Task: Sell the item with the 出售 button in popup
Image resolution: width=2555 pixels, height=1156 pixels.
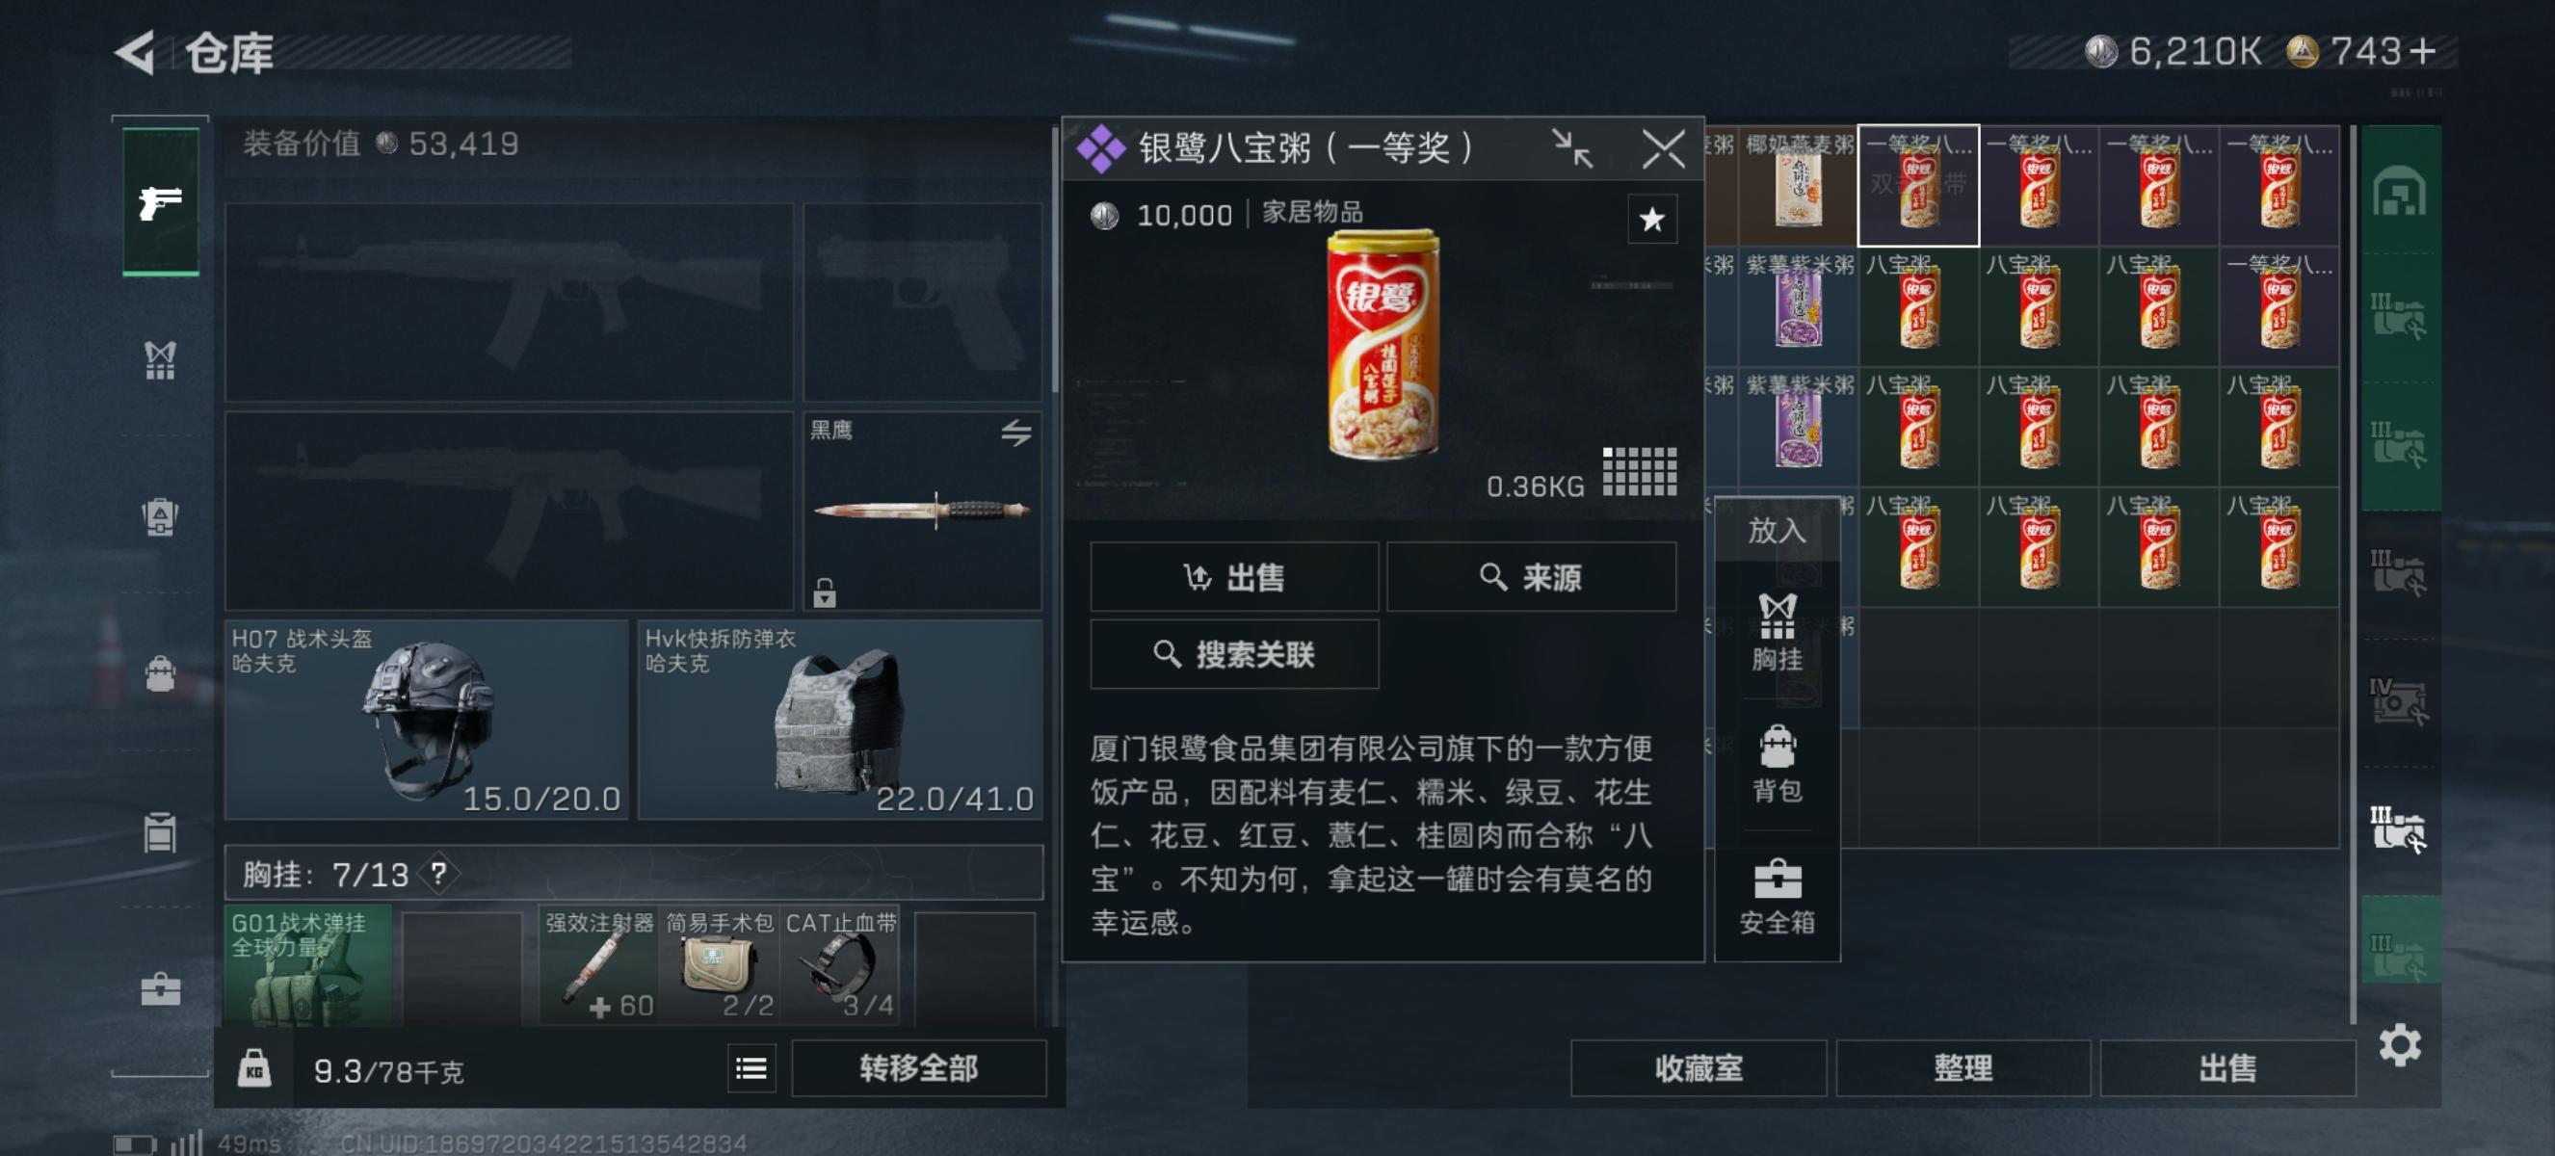Action: pos(1234,576)
